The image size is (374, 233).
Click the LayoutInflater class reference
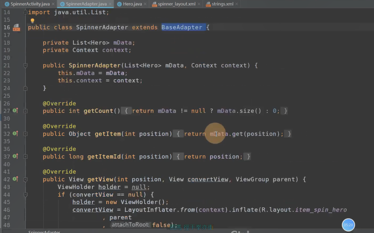[150, 210]
